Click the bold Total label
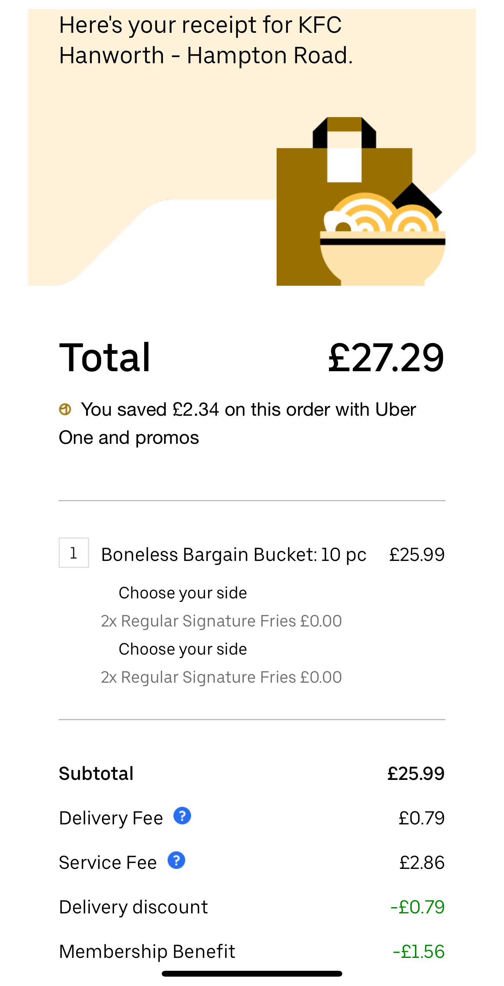The image size is (504, 986). click(x=105, y=358)
